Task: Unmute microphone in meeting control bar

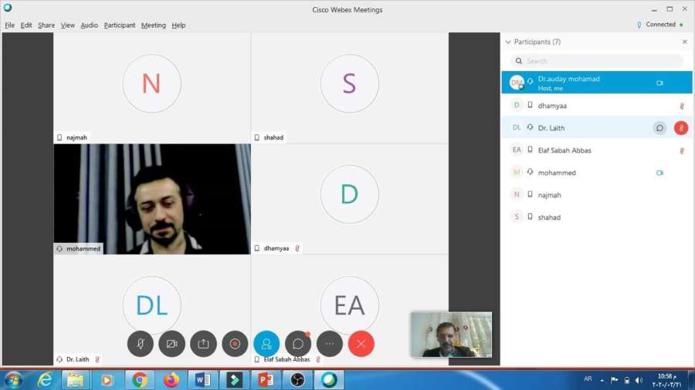Action: pos(141,344)
